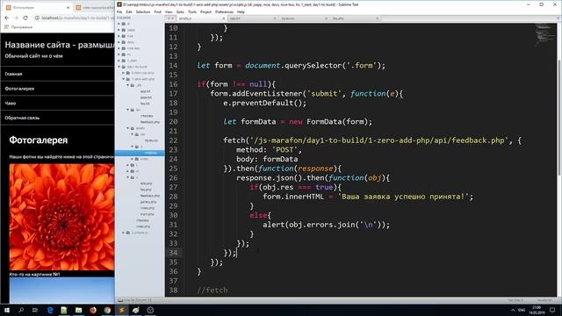Click the minimap in the editor

[x=544, y=35]
